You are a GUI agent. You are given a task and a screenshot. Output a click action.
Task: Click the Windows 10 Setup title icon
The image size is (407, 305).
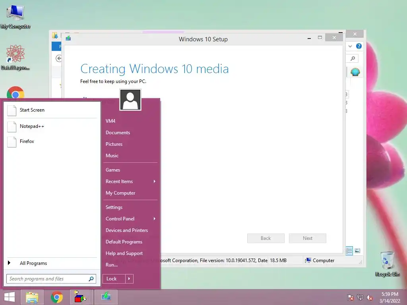tap(68, 39)
